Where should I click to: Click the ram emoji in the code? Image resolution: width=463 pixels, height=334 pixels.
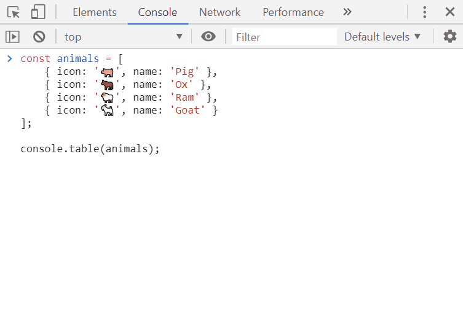pyautogui.click(x=107, y=98)
